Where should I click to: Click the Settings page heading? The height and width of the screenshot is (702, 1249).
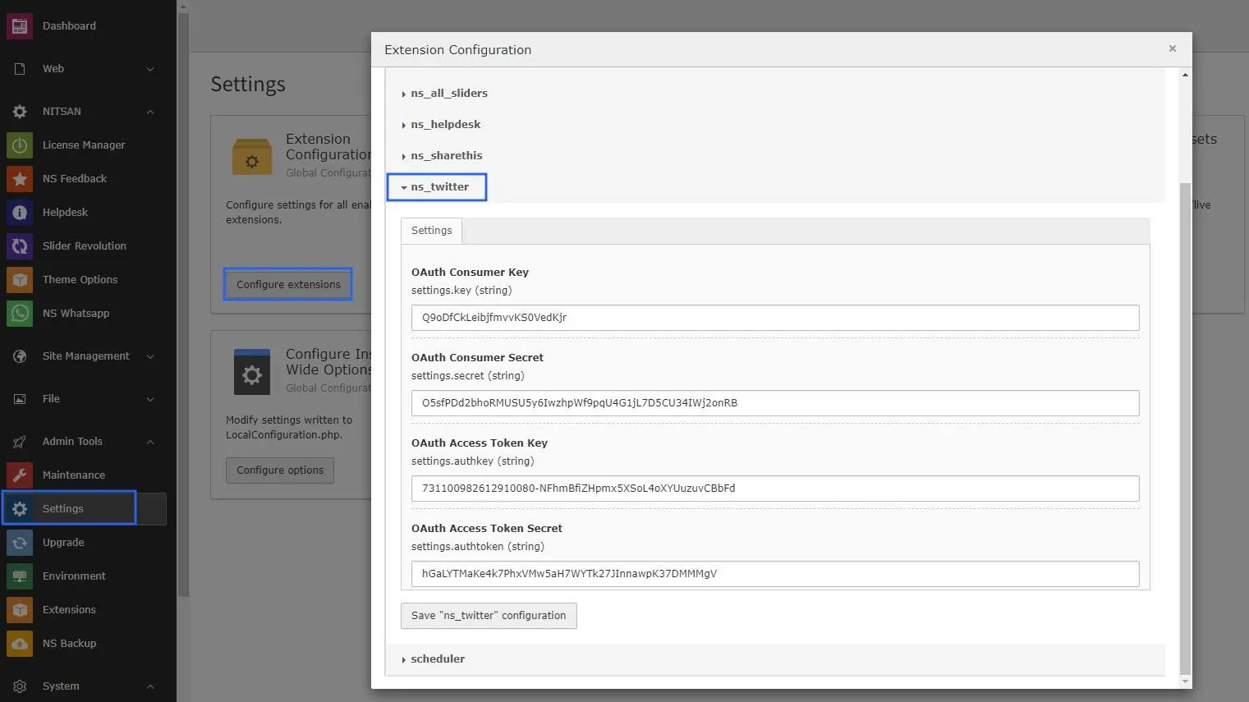248,84
